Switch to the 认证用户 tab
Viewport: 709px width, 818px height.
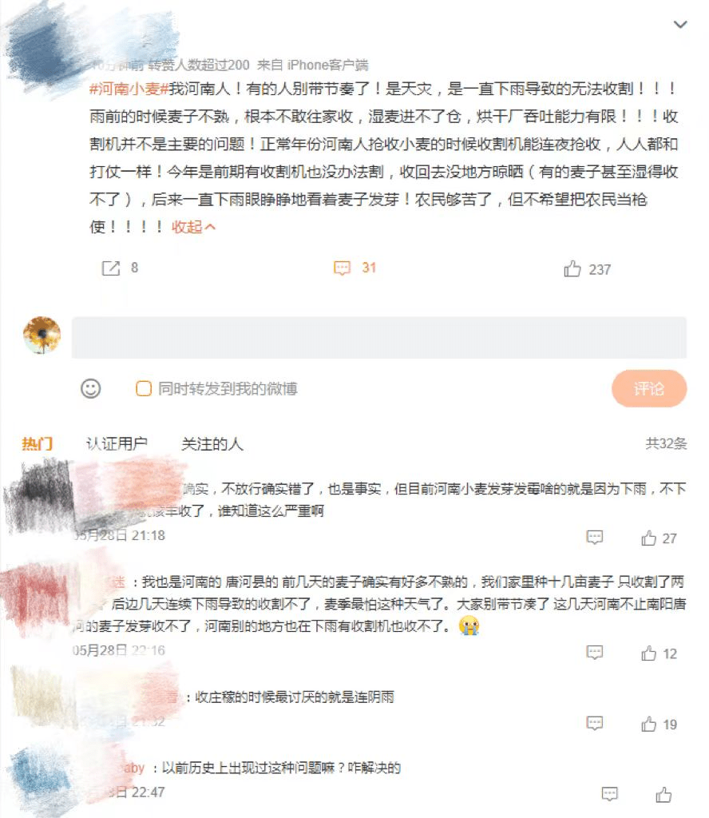[x=117, y=444]
